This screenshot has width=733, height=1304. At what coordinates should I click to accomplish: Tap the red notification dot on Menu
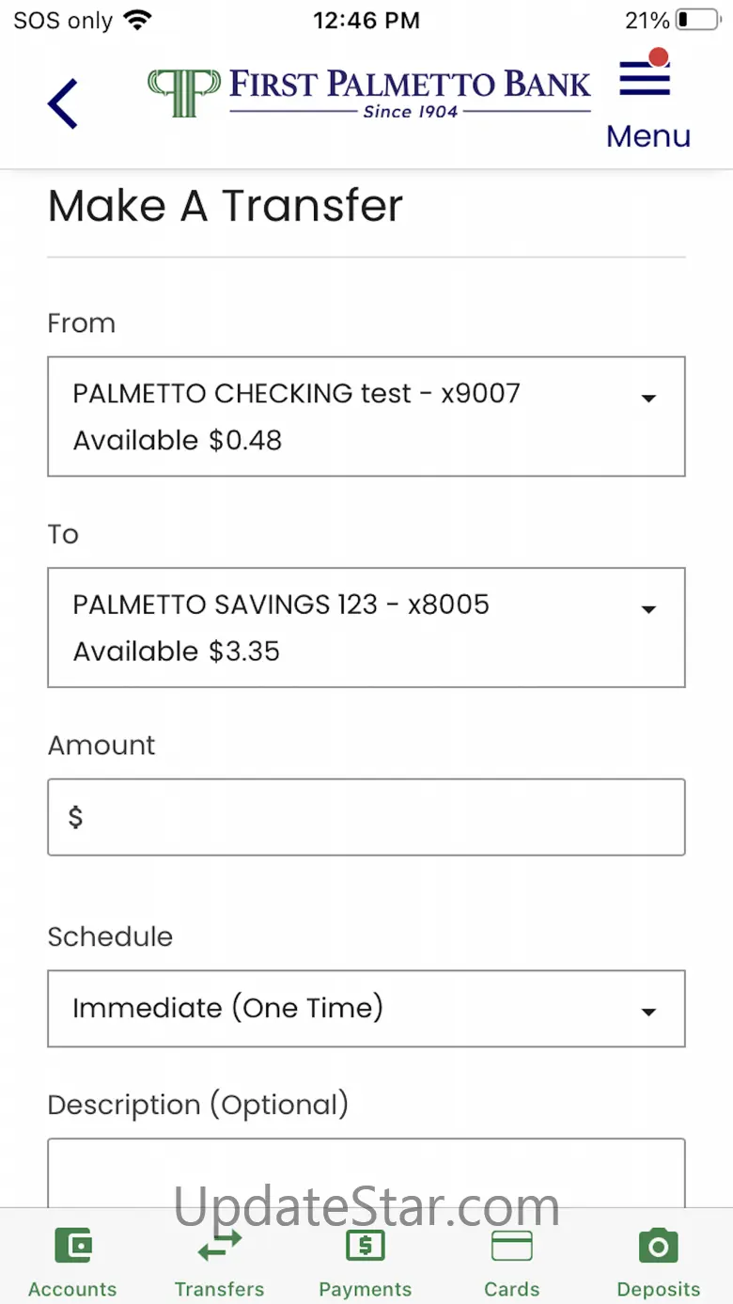[659, 57]
